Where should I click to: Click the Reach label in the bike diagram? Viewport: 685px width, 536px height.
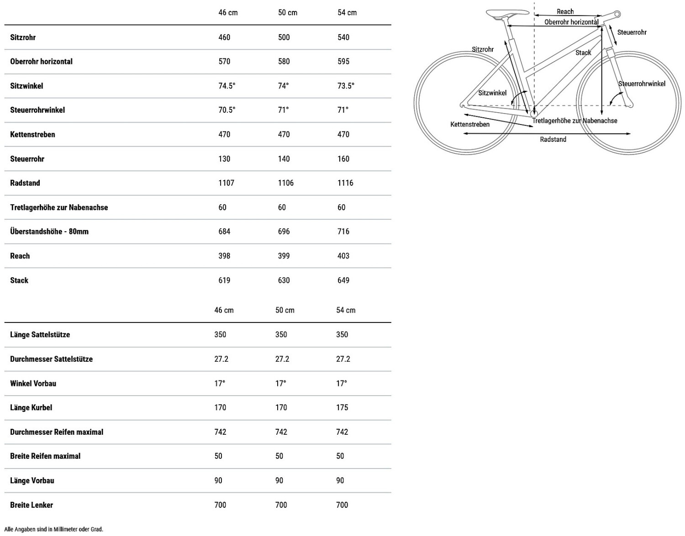[565, 12]
